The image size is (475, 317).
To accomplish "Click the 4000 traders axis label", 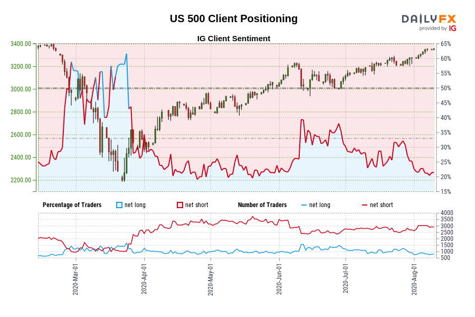I will point(447,213).
